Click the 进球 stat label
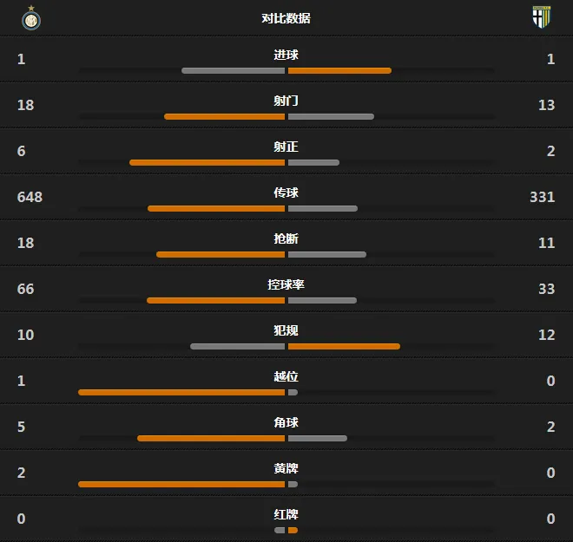This screenshot has height=542, width=573. click(x=286, y=55)
